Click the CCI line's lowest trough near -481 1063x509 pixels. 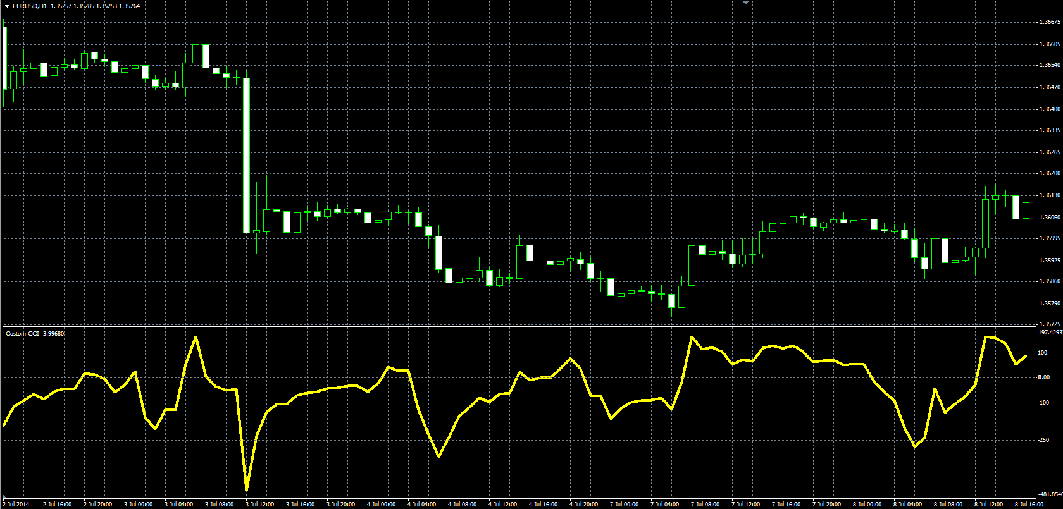[246, 489]
